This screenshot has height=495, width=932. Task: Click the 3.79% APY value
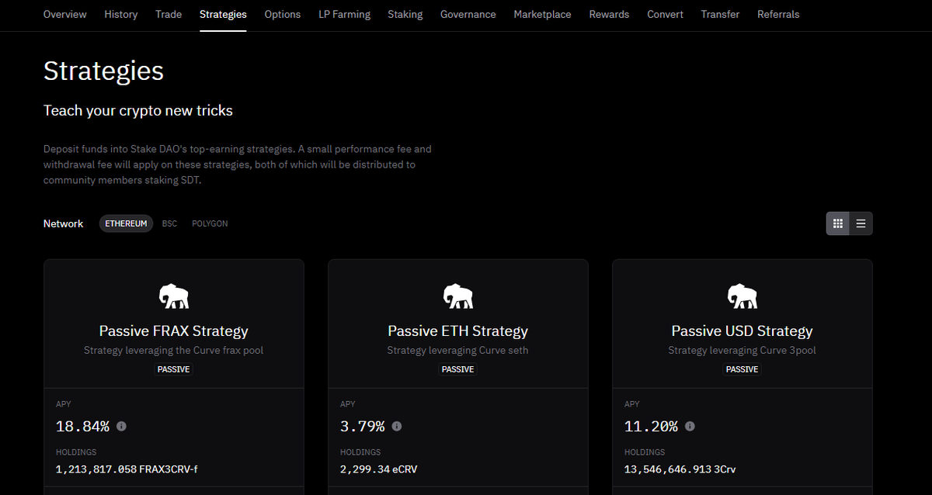(x=363, y=426)
